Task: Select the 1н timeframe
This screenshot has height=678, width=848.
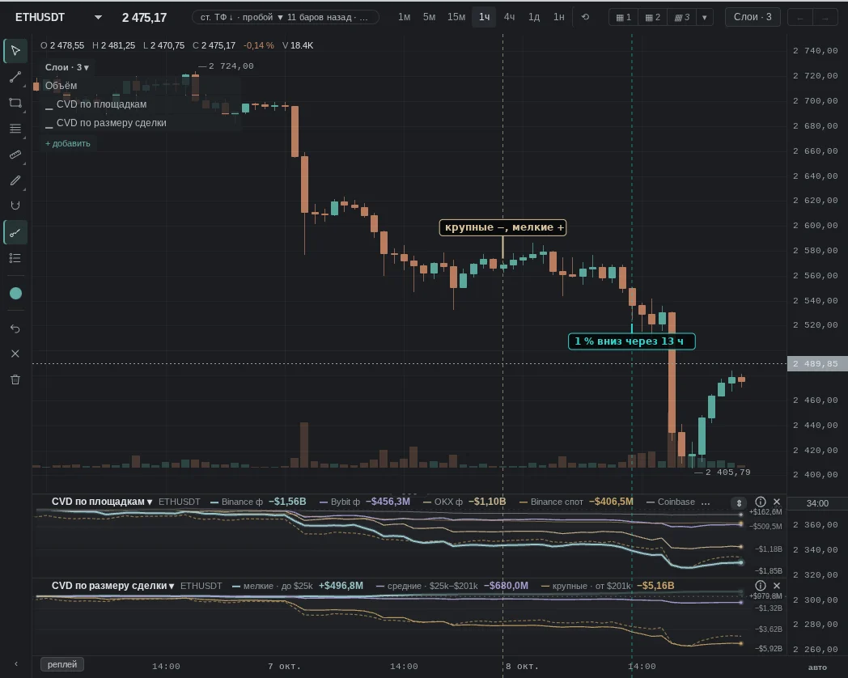Action: [x=558, y=17]
